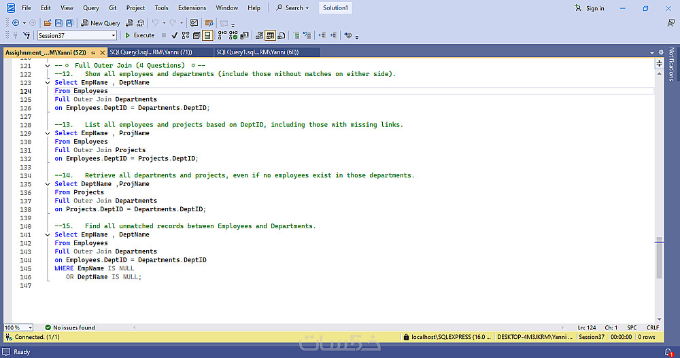Click the Increase Indent icon
Viewport: 680px width, 358px height.
point(333,35)
